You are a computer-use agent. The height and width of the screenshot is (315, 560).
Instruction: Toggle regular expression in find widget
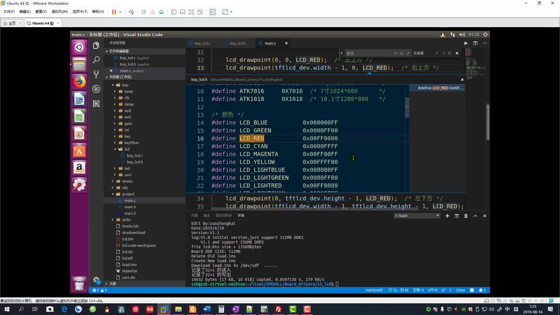[409, 53]
